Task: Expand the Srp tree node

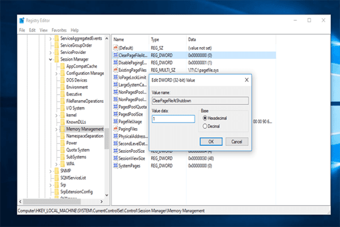Action: point(50,185)
